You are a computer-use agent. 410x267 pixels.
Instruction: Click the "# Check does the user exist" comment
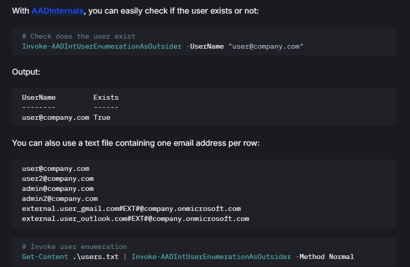[x=79, y=36]
